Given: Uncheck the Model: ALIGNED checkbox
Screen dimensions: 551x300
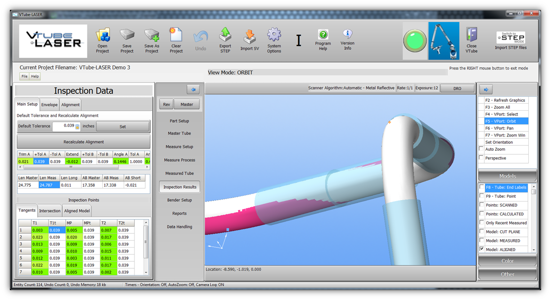Looking at the screenshot, I should pos(482,250).
